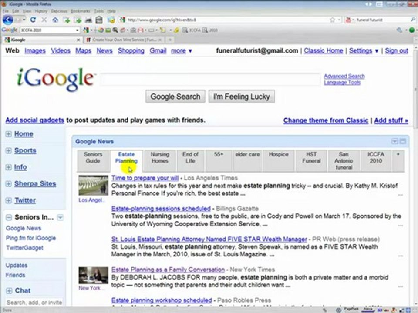Click Change theme from Classic link
418x313 pixels.
tap(326, 120)
